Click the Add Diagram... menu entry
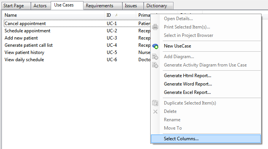 206,57
